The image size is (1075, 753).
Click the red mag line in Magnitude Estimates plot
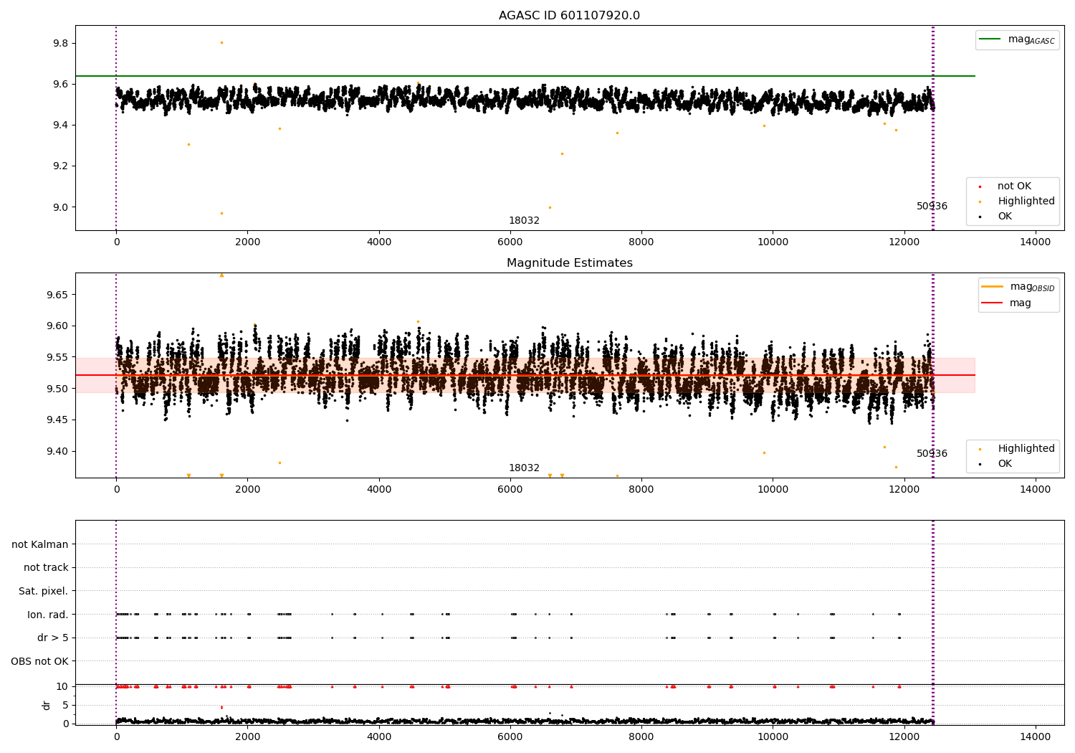[x=525, y=375]
